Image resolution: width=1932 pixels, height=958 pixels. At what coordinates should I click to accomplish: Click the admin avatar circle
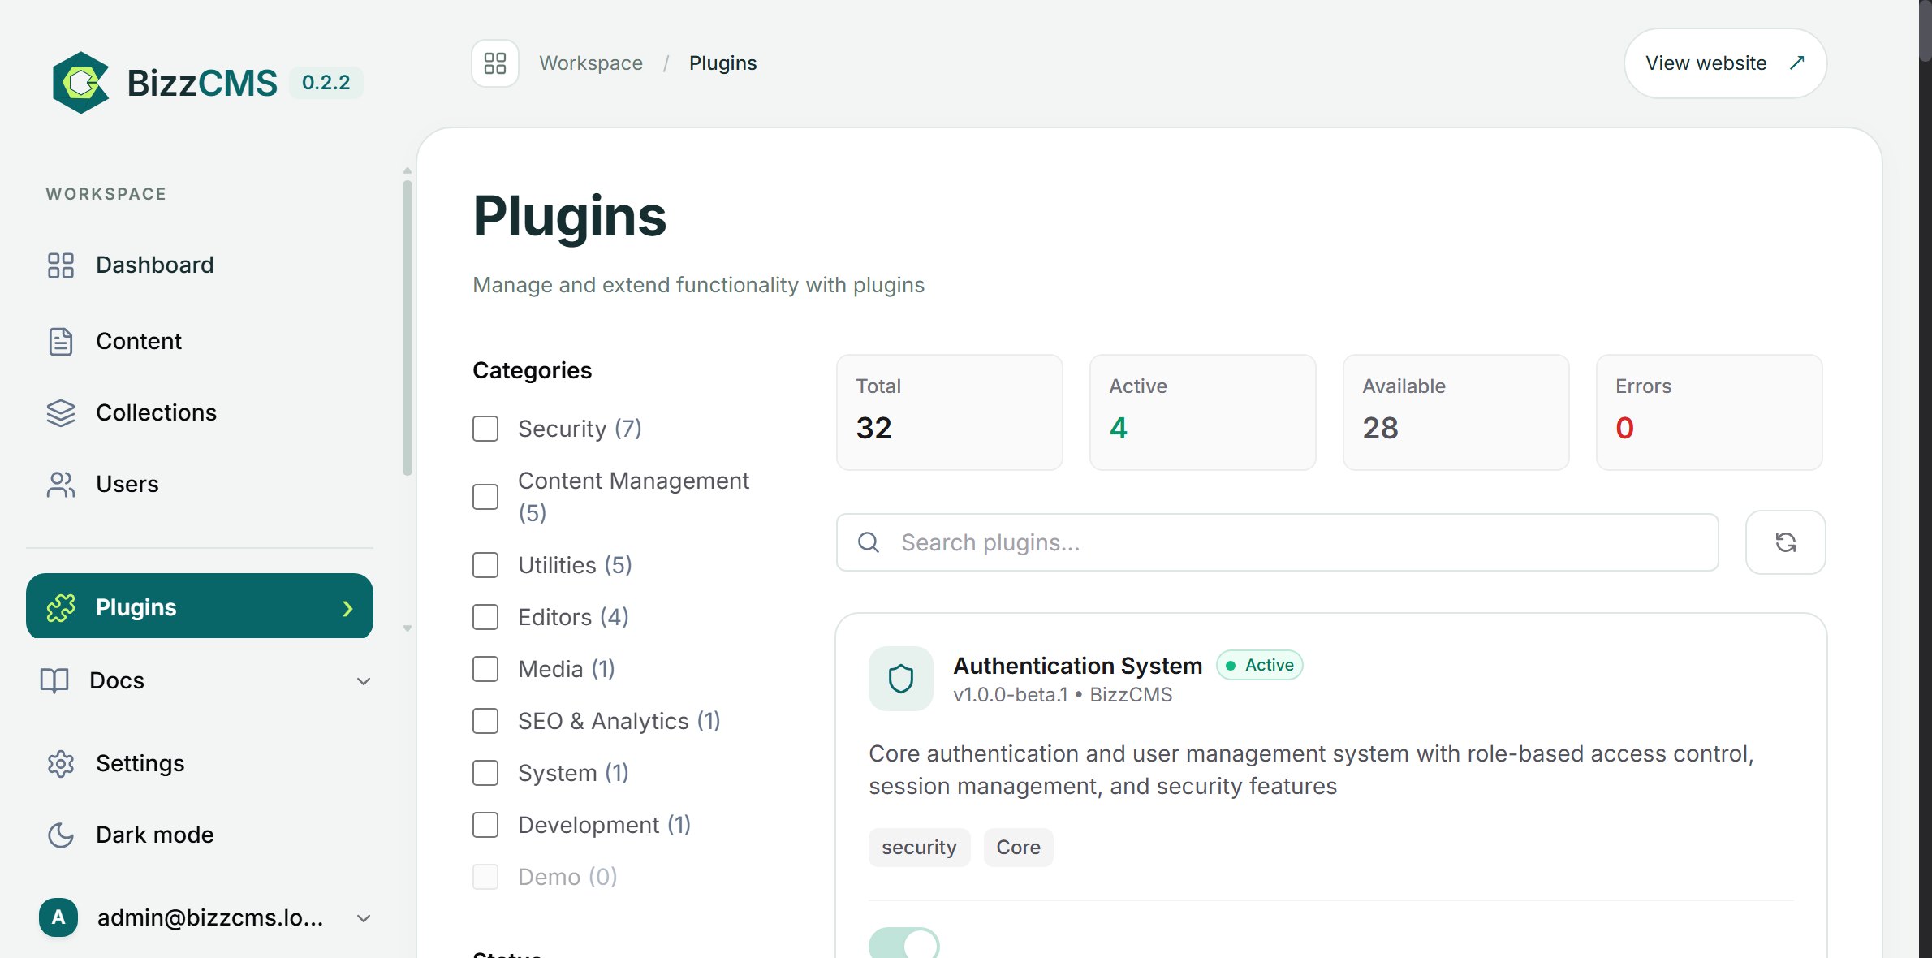coord(58,917)
